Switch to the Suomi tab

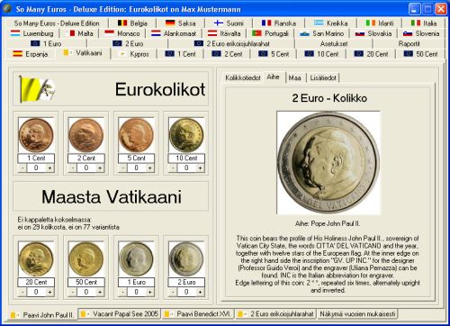229,23
